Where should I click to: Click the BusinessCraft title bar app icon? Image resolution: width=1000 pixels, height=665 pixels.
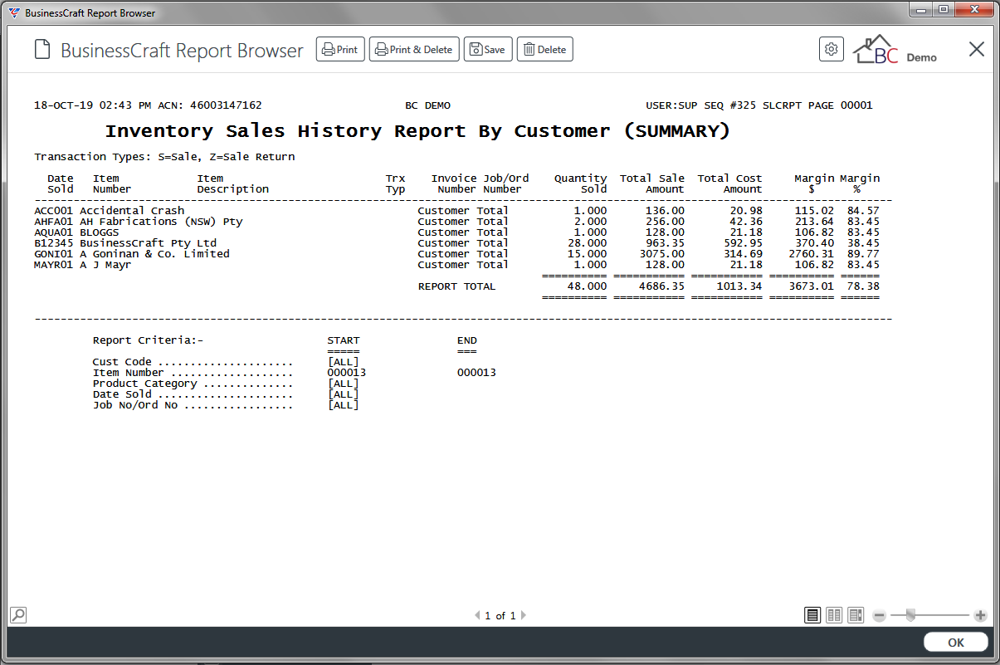[13, 13]
